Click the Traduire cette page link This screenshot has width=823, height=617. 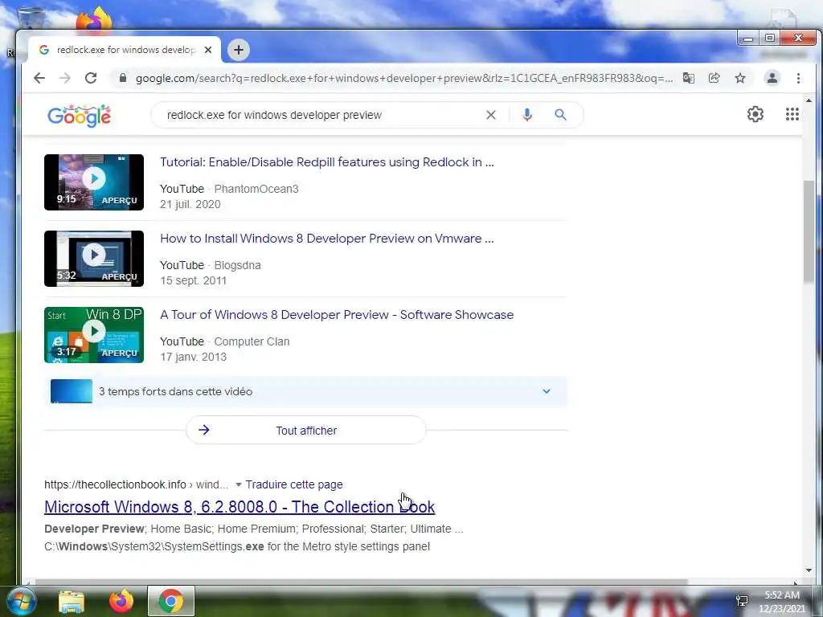pyautogui.click(x=294, y=484)
